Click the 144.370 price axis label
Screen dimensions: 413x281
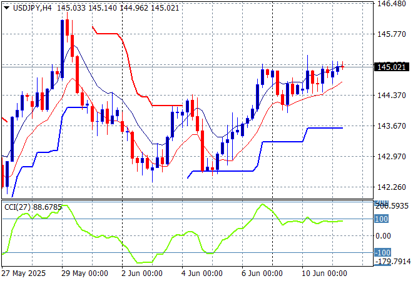(x=391, y=96)
